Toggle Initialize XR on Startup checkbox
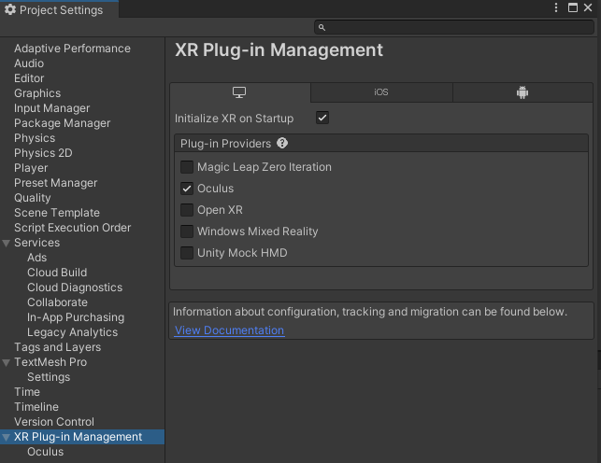 322,118
